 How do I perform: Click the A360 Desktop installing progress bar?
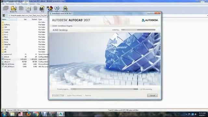[138, 30]
